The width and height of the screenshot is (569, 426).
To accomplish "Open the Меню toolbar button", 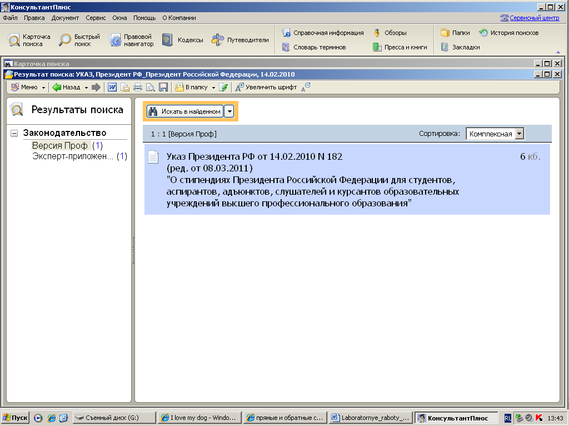I will [x=28, y=87].
